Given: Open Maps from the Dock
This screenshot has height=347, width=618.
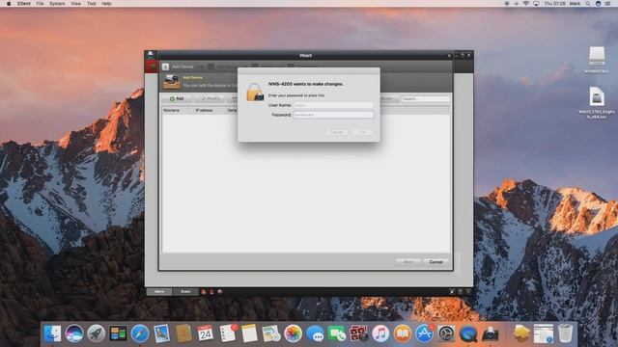Looking at the screenshot, I should click(271, 334).
